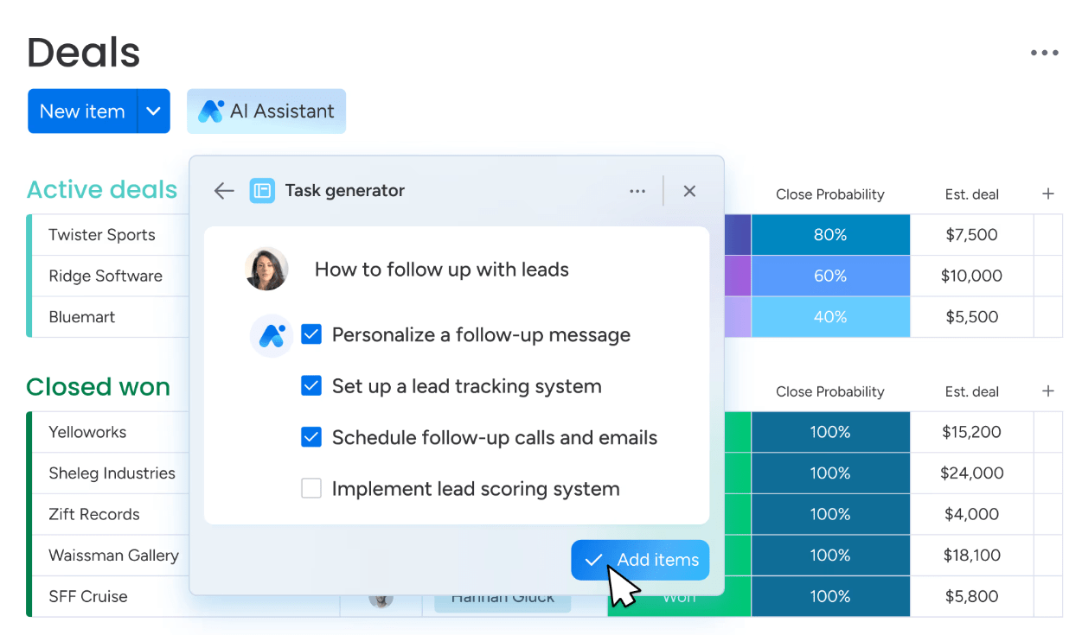Click the $15,200 estimated deal value

[x=972, y=432]
